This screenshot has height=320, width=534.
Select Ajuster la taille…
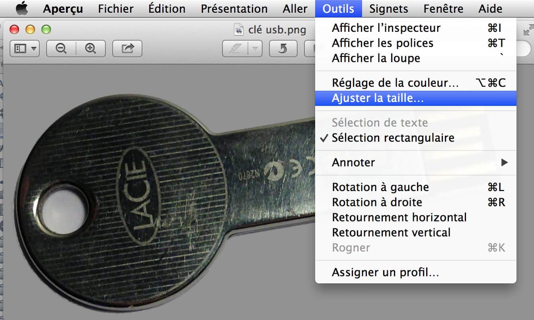[x=416, y=98]
